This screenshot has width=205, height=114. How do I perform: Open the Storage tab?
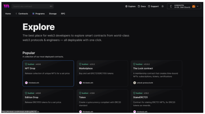pyautogui.click(x=53, y=14)
